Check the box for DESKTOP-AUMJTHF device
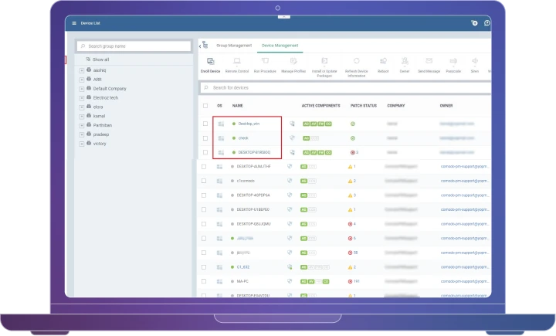Screen dimensions: 556x336 click(205, 166)
